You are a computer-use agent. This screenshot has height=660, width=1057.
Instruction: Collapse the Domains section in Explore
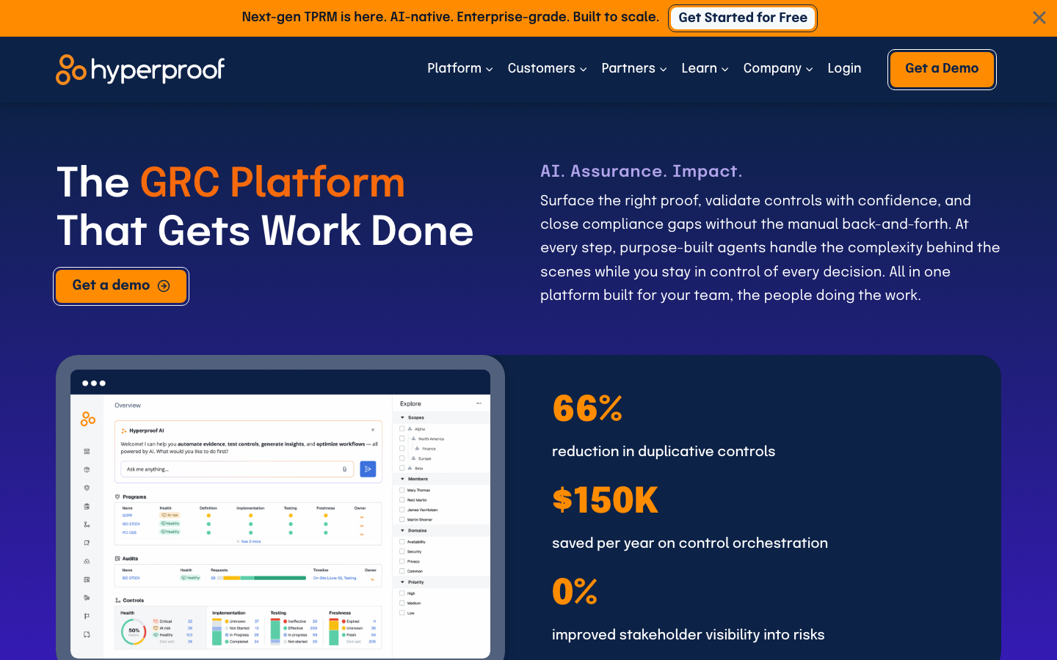[x=402, y=530]
